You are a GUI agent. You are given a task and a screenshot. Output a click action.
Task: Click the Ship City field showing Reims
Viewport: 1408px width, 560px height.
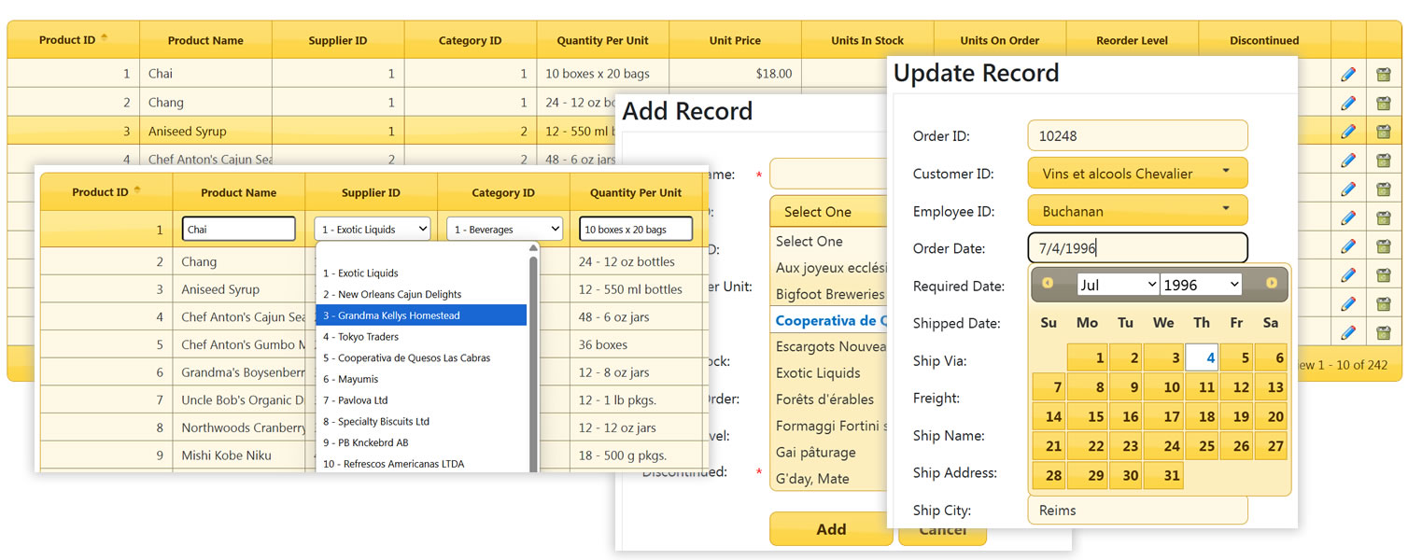point(1137,511)
